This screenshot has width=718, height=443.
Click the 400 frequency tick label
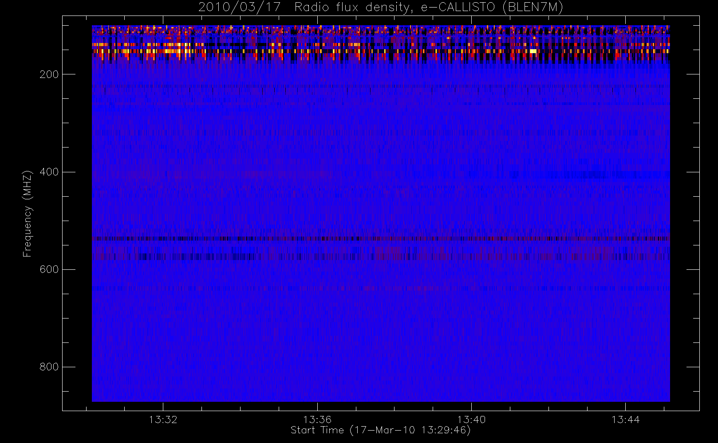49,172
